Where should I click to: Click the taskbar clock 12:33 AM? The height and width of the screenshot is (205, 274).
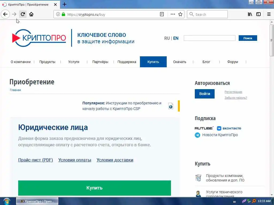click(x=264, y=201)
